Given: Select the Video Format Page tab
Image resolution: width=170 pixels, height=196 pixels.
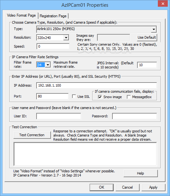Looking at the screenshot, I should [x=21, y=15].
